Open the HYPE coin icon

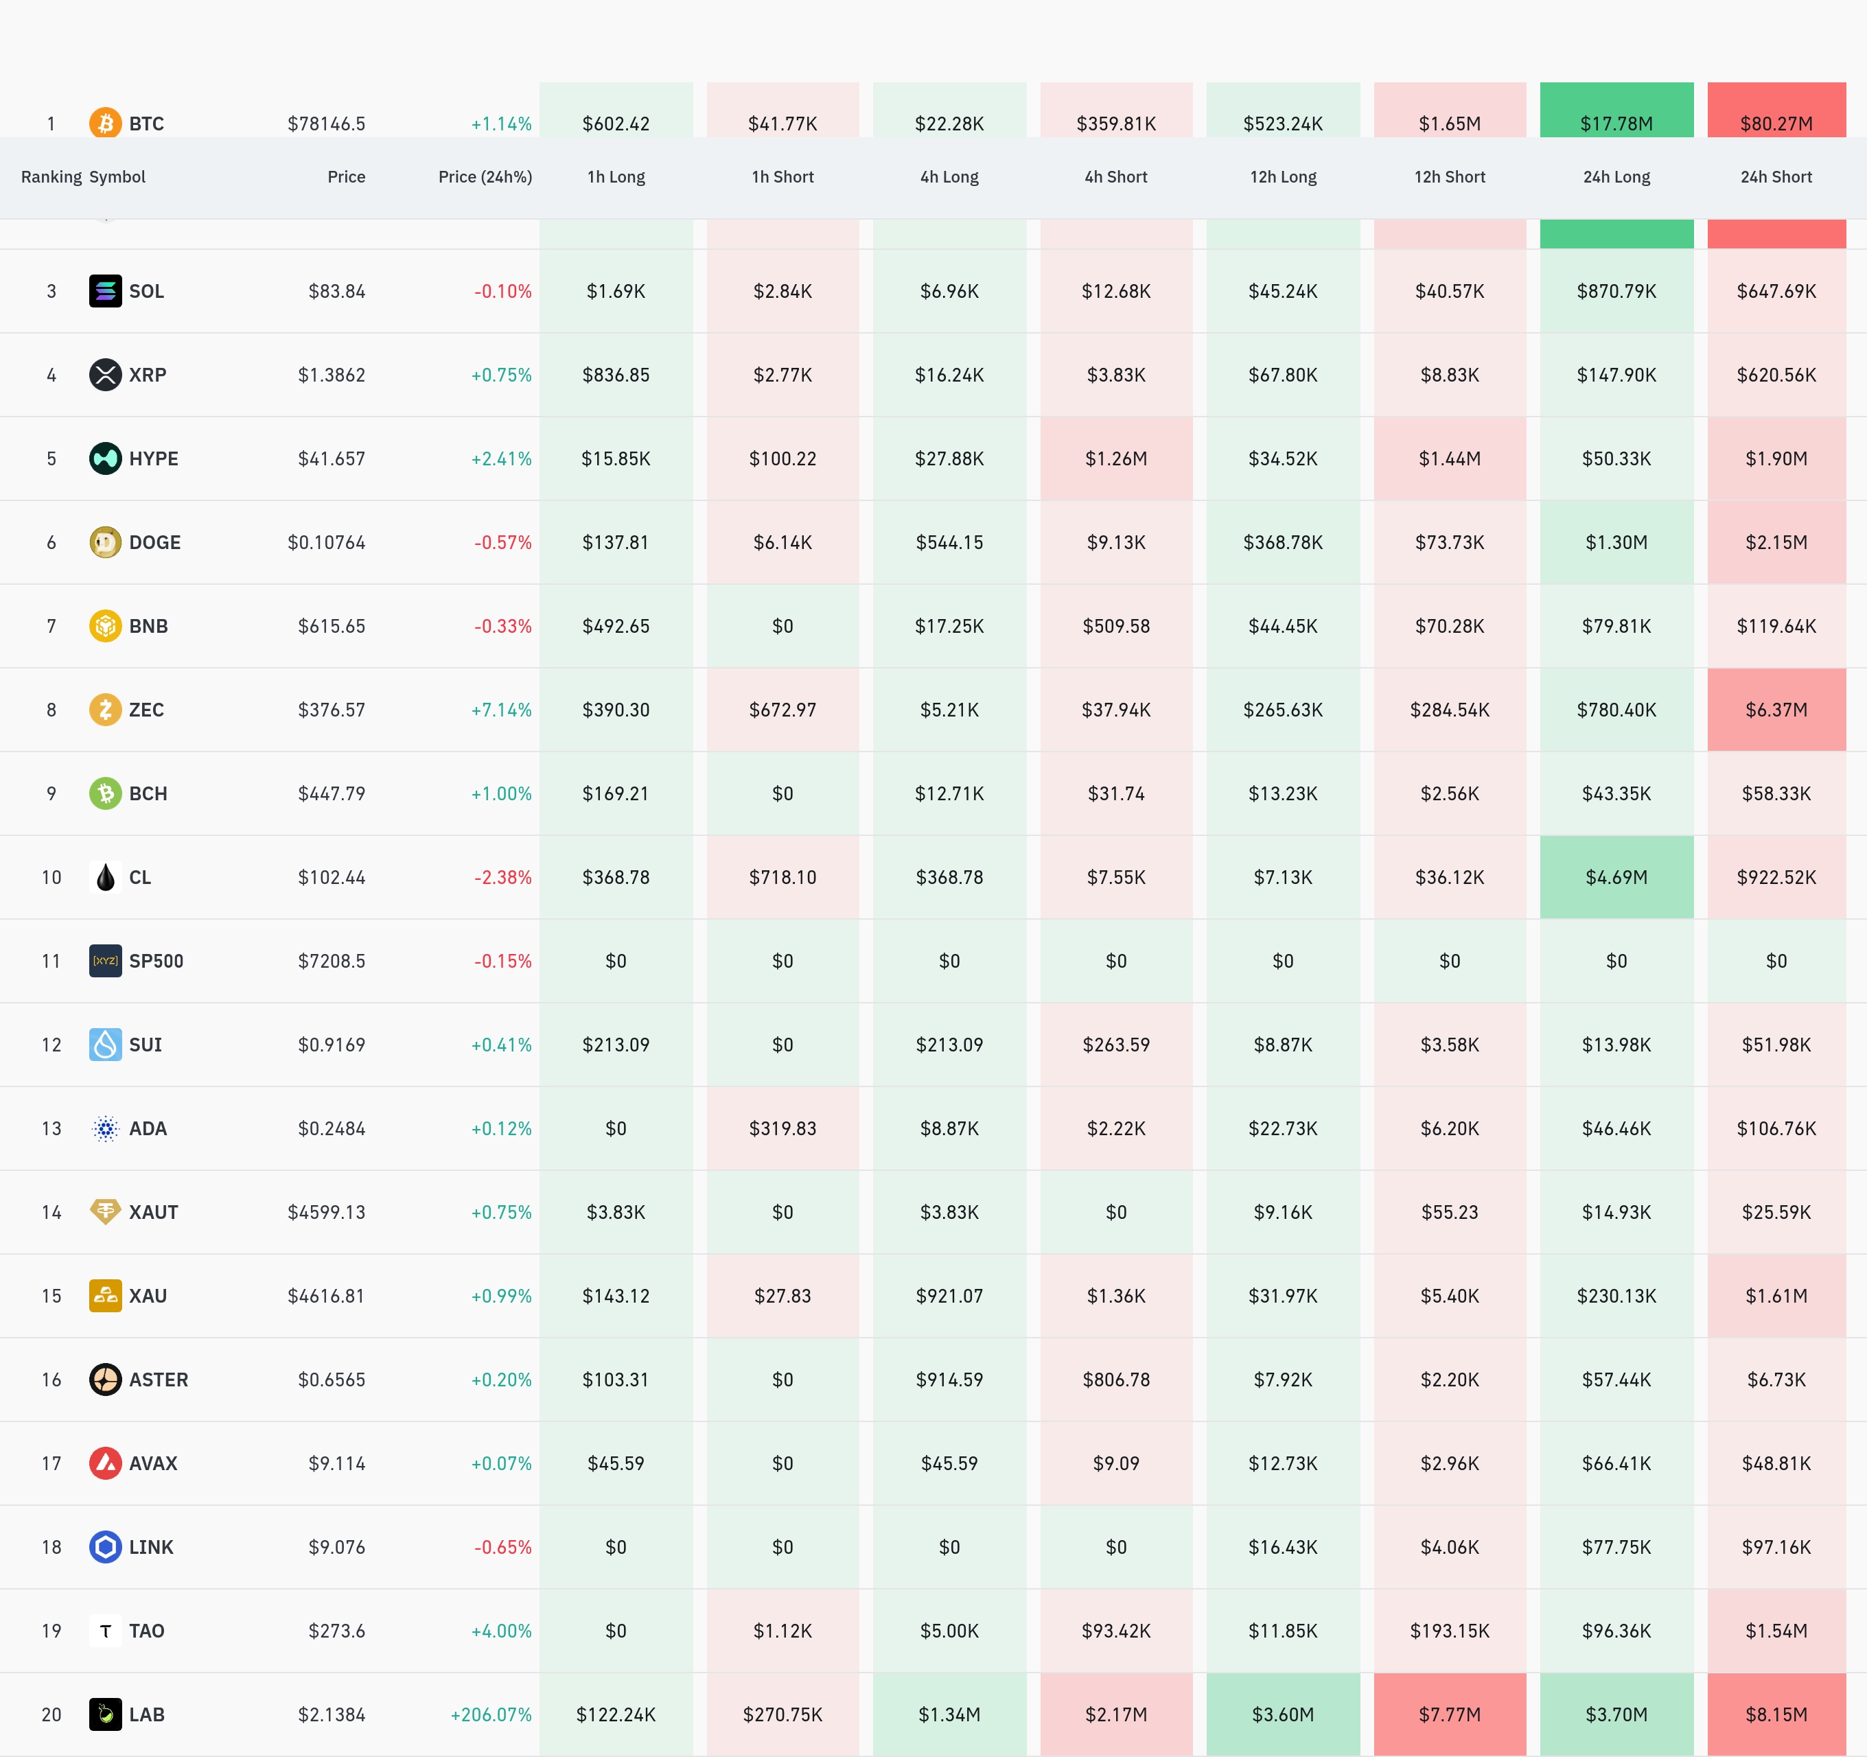105,458
